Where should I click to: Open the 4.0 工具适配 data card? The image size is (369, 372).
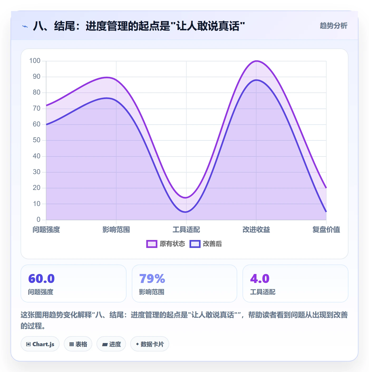tap(295, 283)
